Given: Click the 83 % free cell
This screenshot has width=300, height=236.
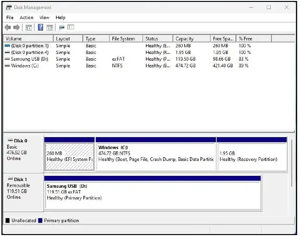Looking at the screenshot, I should [x=244, y=59].
